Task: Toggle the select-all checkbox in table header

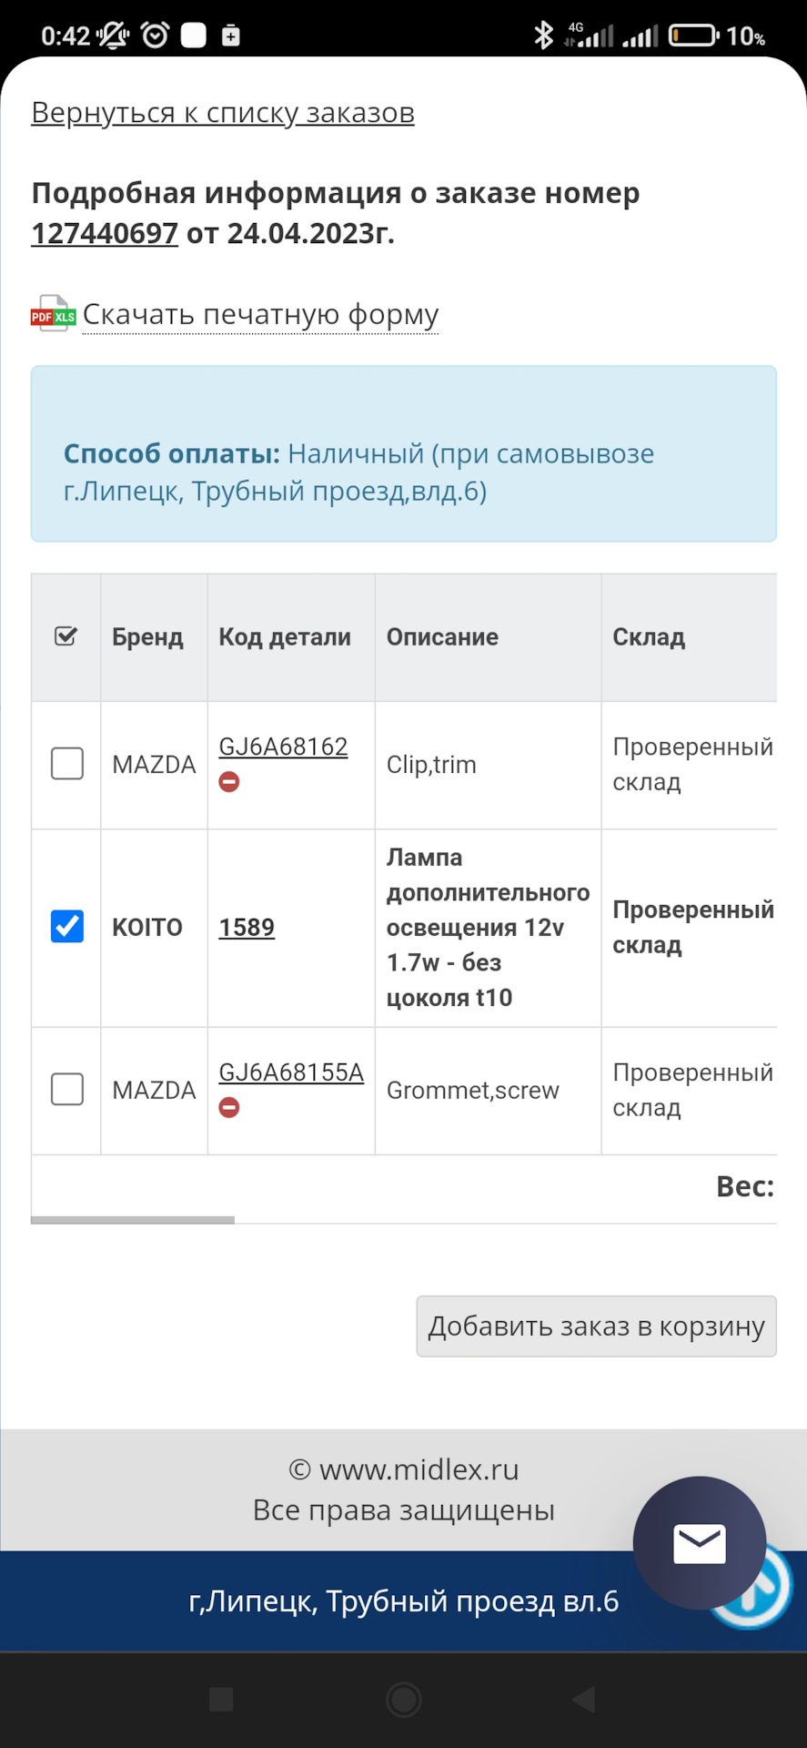Action: 65,637
